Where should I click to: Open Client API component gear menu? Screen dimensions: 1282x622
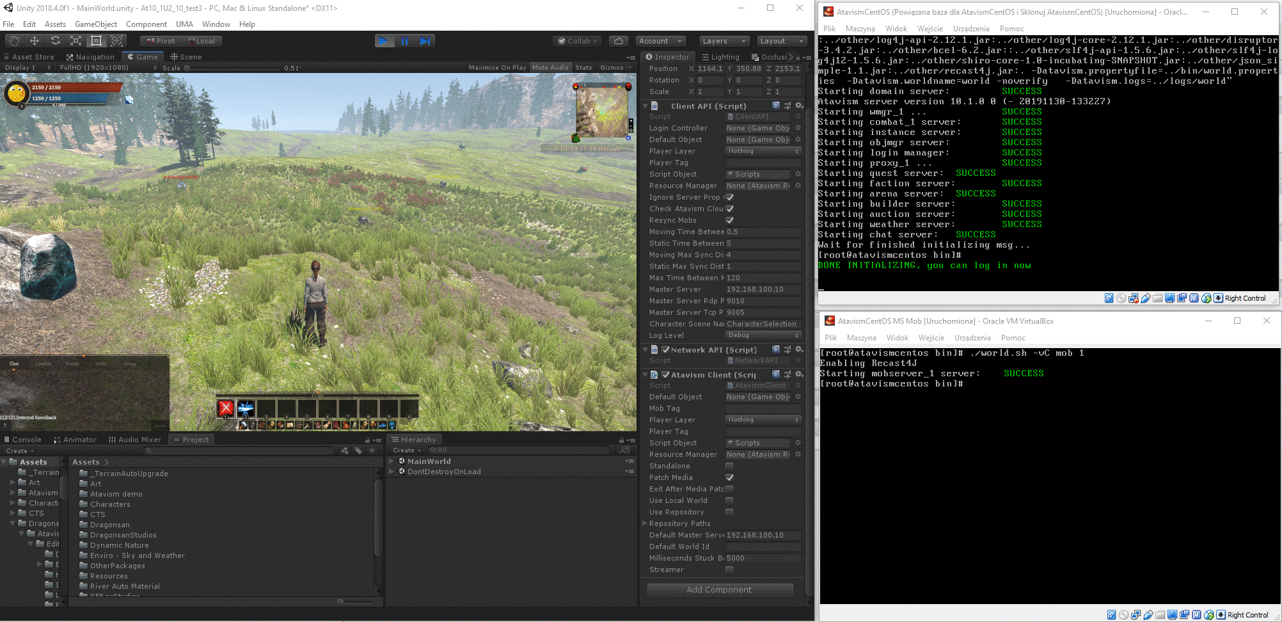tap(798, 106)
